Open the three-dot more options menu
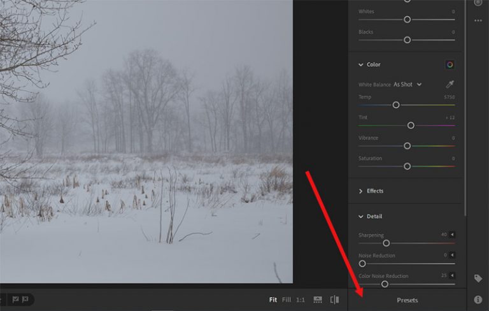Viewport: 489px width, 311px height. click(478, 20)
